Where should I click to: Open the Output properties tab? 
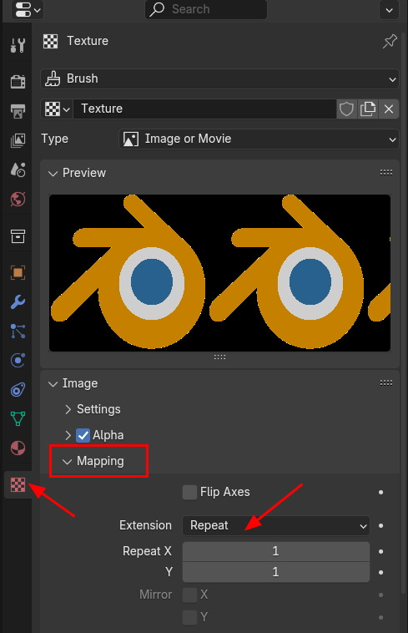click(18, 111)
